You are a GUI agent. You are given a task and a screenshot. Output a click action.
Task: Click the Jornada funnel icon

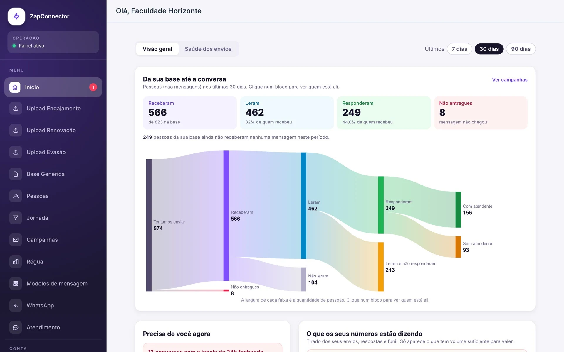point(16,218)
